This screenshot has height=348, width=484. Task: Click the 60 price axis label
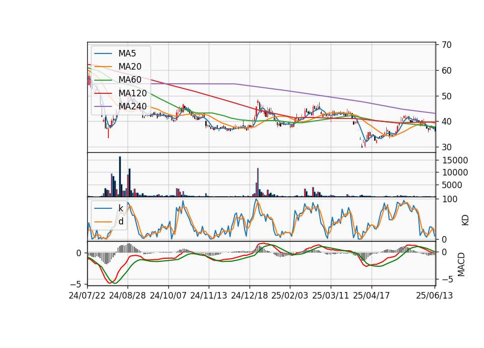pos(446,71)
